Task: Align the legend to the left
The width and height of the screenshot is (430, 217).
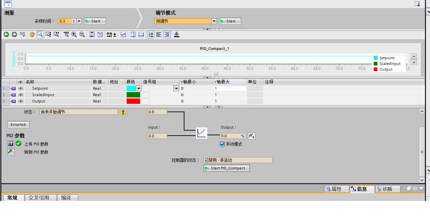Action: [159, 34]
